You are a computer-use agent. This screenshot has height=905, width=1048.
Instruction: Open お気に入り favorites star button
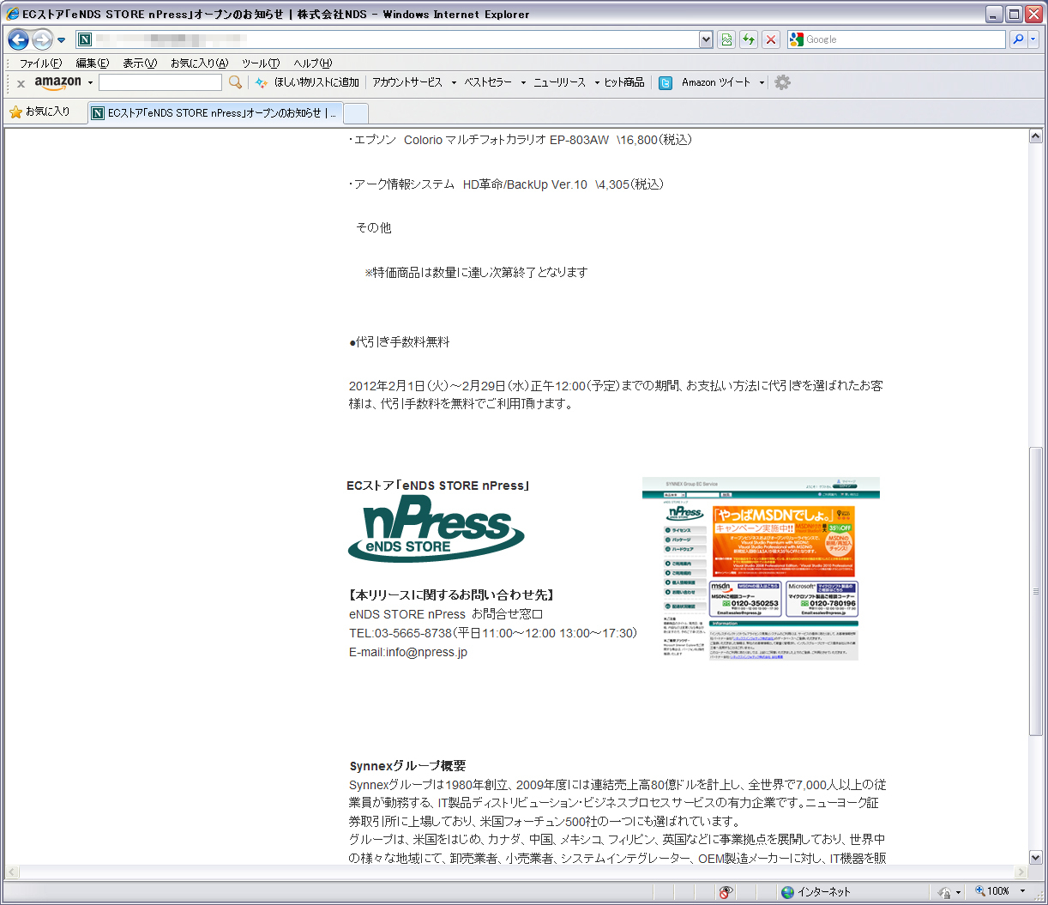[x=39, y=112]
